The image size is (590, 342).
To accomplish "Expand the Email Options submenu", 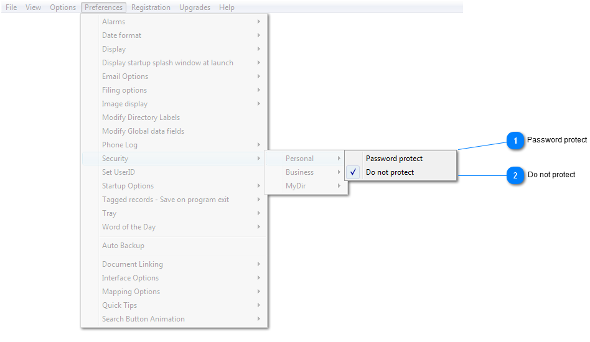I will click(x=174, y=76).
